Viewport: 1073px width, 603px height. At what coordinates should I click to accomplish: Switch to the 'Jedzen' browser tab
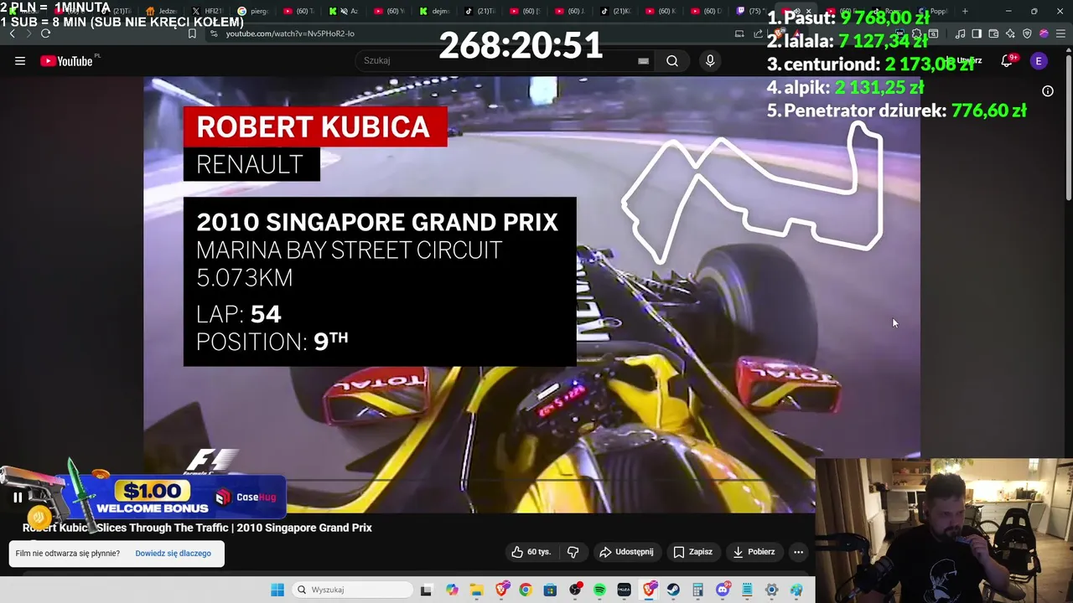[x=161, y=11]
